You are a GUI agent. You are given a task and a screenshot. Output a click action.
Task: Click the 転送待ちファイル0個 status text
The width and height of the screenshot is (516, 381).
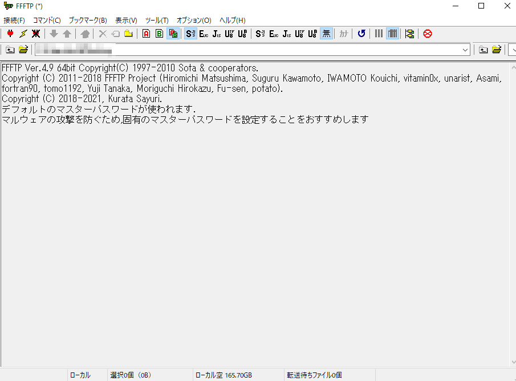(314, 375)
